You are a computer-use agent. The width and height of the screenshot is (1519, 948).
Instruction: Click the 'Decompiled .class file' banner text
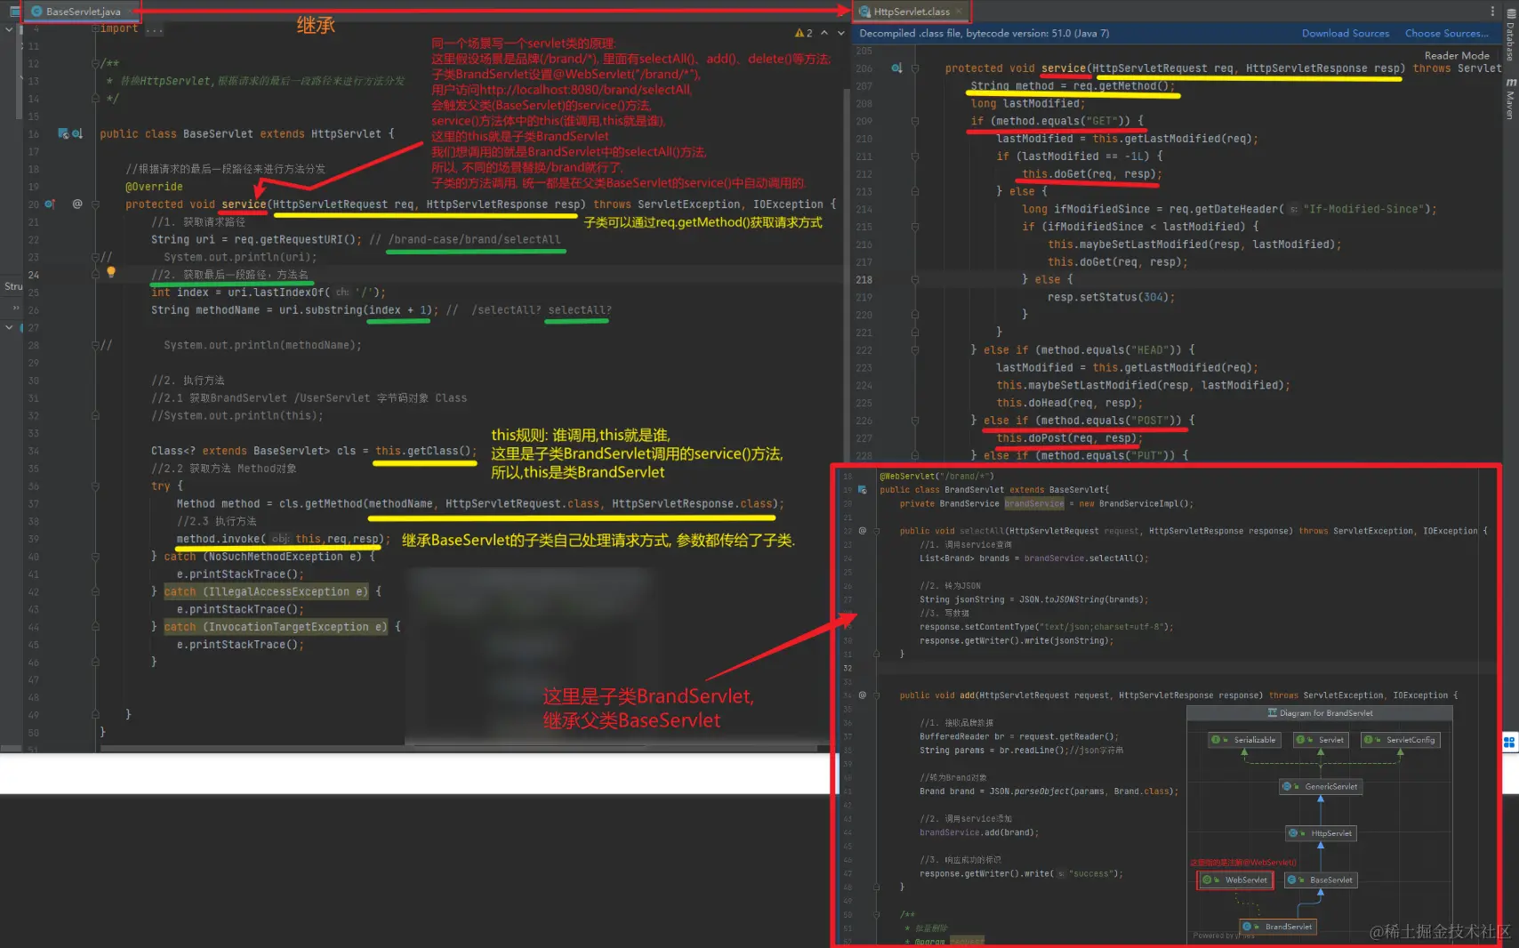(x=984, y=34)
